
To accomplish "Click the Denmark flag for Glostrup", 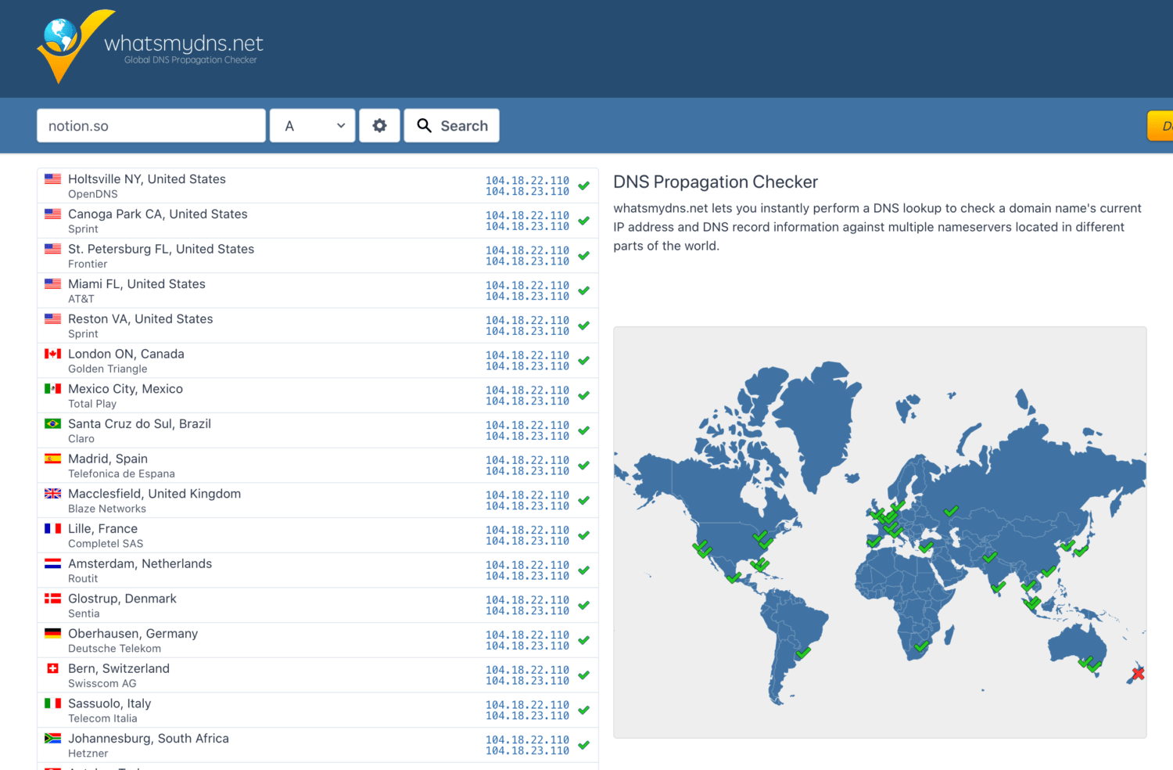I will coord(52,599).
